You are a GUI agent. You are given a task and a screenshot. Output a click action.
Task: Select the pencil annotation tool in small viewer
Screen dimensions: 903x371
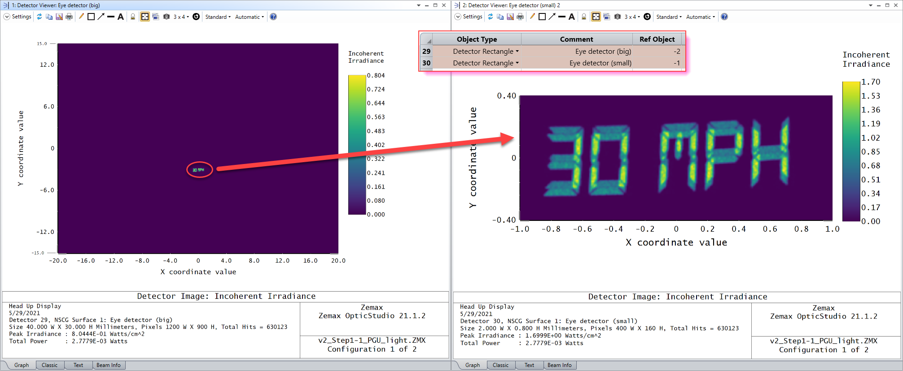(x=532, y=17)
